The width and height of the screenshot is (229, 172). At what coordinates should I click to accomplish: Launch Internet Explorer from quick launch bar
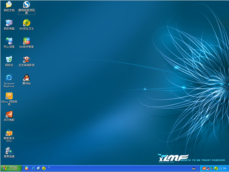[x=33, y=168]
